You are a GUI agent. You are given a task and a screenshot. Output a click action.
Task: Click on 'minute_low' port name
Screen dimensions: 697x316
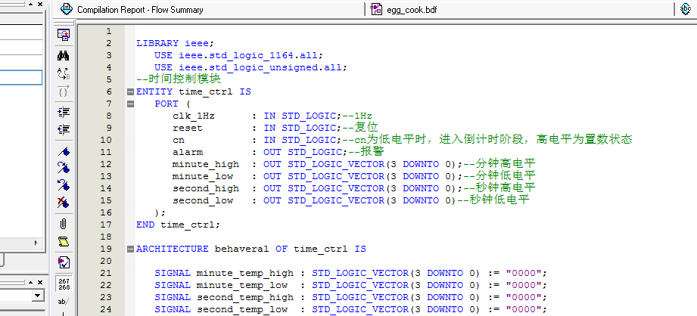point(203,176)
